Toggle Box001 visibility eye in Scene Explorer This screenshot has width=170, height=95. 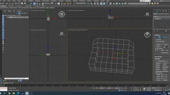(7, 17)
